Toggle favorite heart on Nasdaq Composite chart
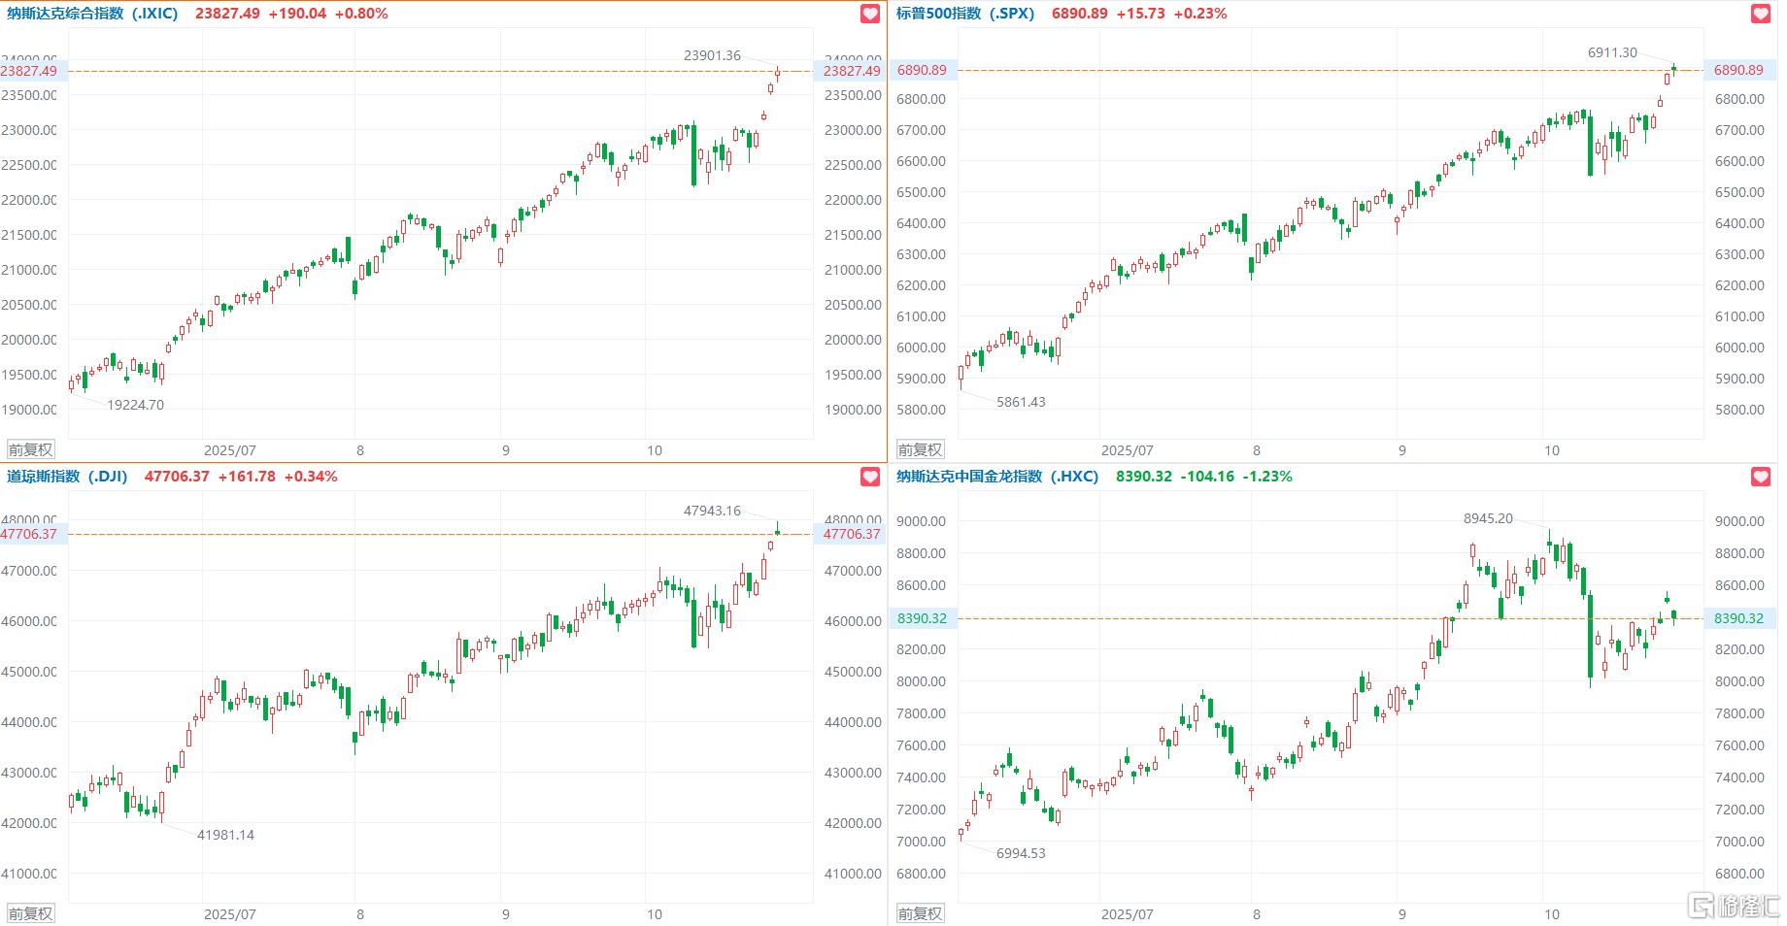 click(870, 14)
